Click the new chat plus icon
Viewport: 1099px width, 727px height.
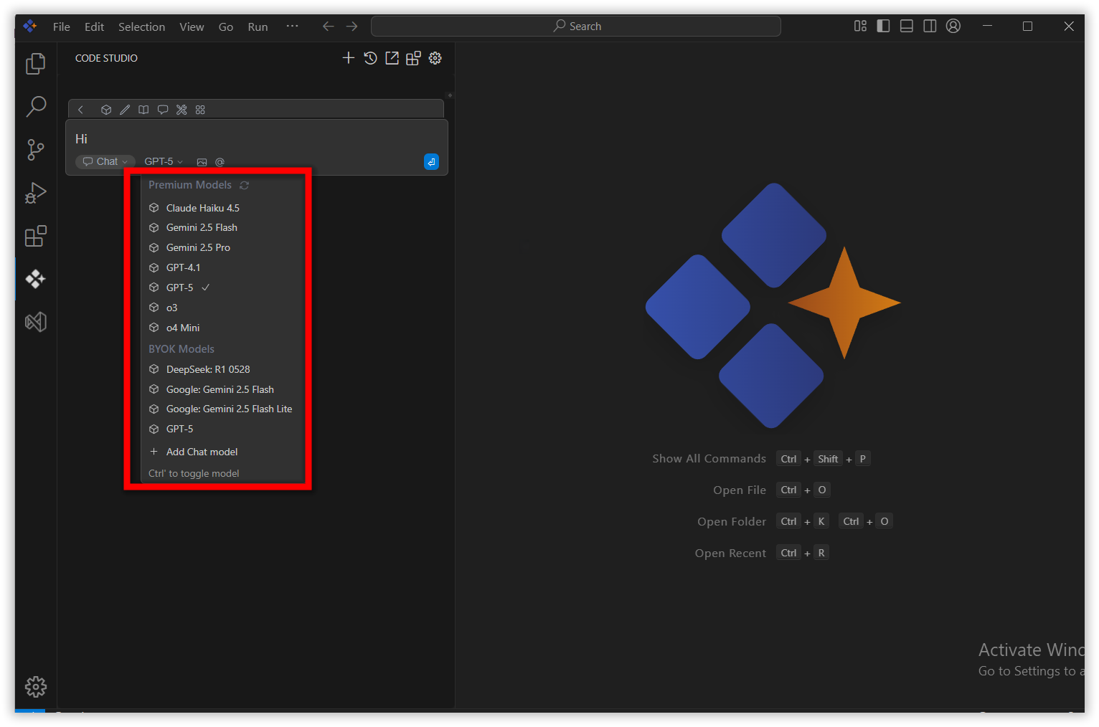[x=349, y=58]
